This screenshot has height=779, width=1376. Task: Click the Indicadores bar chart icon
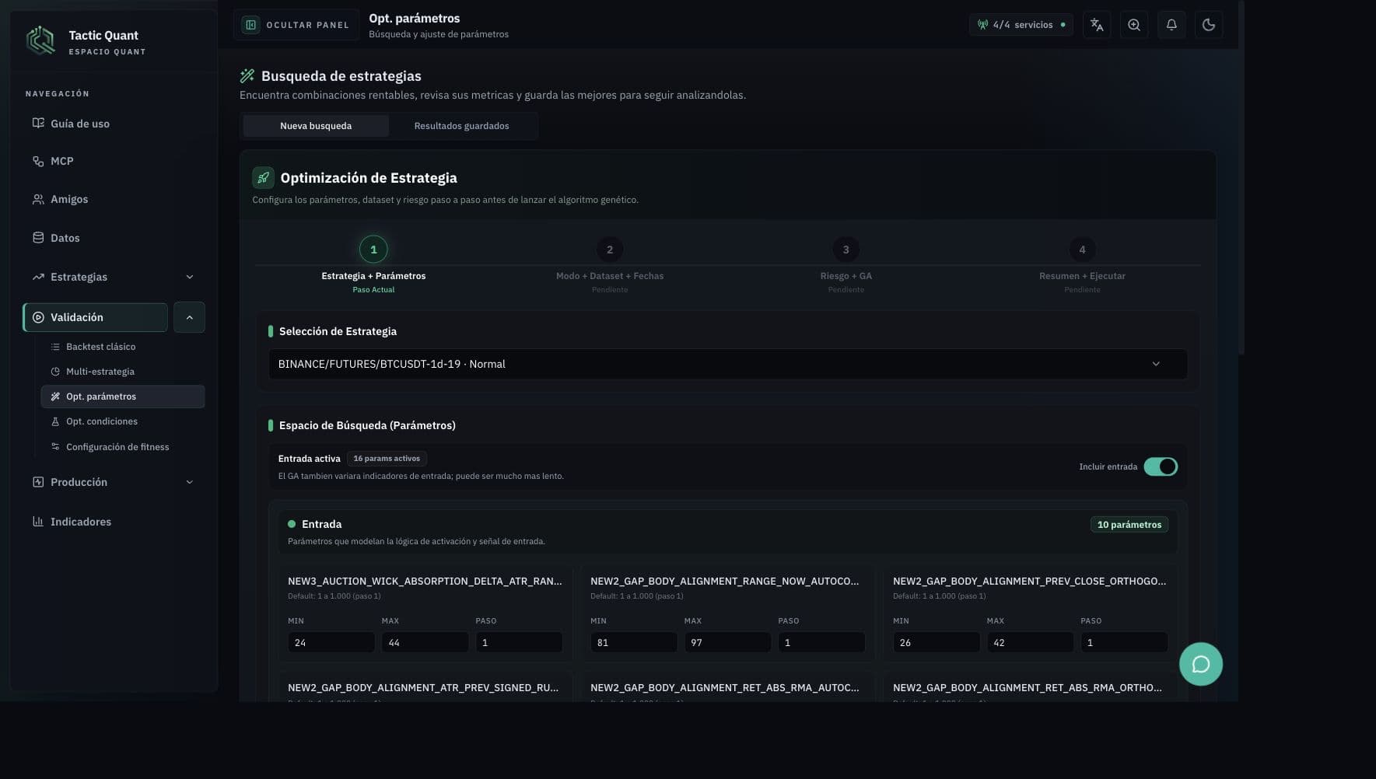[x=38, y=522]
